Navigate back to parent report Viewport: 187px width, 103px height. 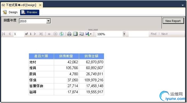tap(49, 34)
